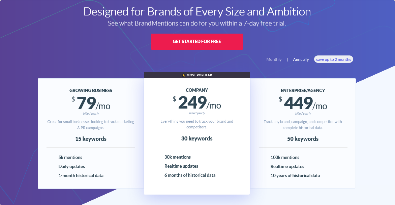This screenshot has width=395, height=205.
Task: Select the Annually billing option
Action: coord(301,59)
